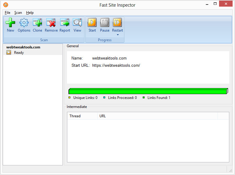Image resolution: width=235 pixels, height=175 pixels.
Task: Click the Ready status icon
Action: click(x=9, y=53)
